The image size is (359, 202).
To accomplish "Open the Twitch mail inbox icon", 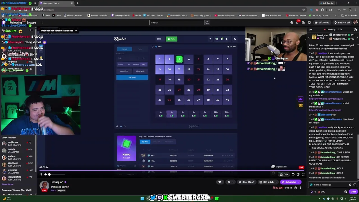I will 303,22.
